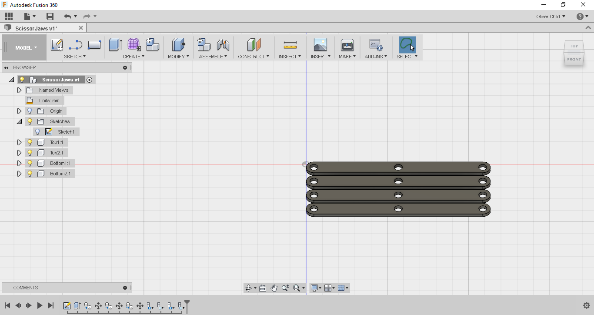Toggle visibility of the Sketches folder
This screenshot has width=594, height=315.
tap(30, 121)
